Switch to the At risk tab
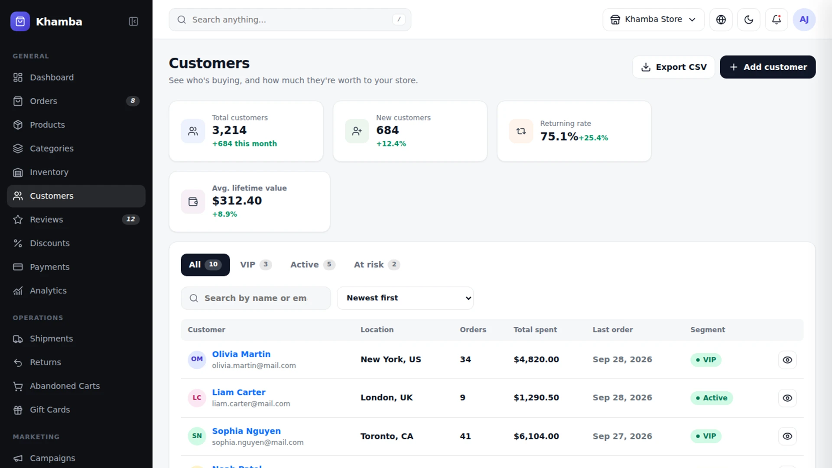The width and height of the screenshot is (832, 468). (377, 265)
